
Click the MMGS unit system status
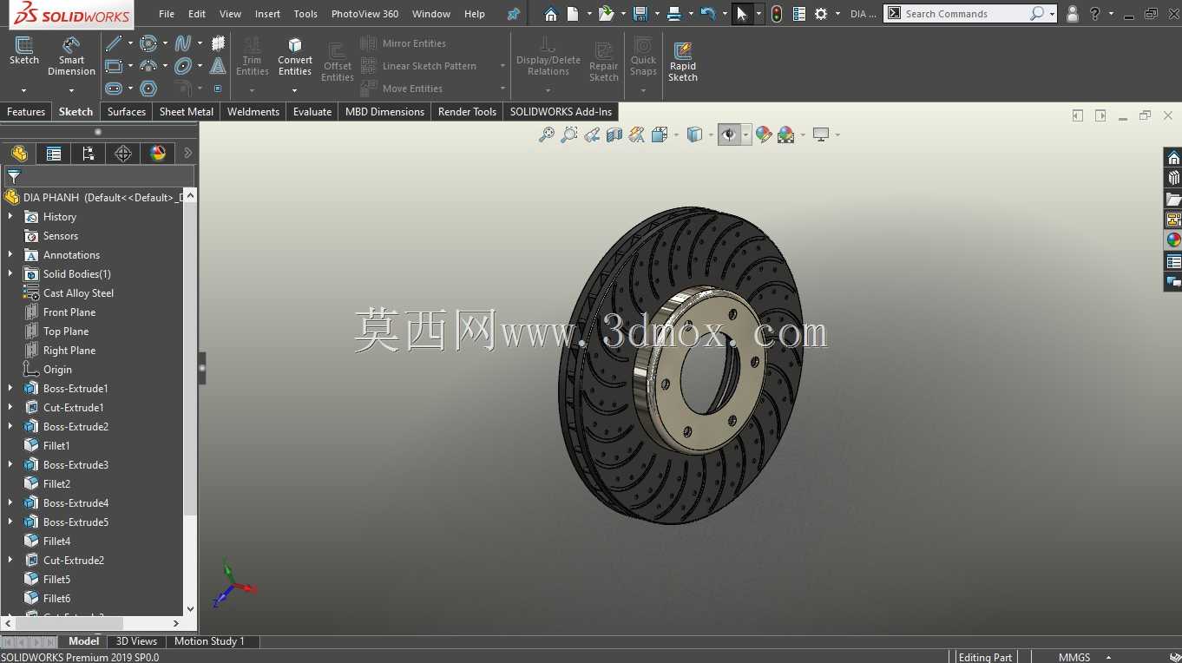click(x=1074, y=657)
